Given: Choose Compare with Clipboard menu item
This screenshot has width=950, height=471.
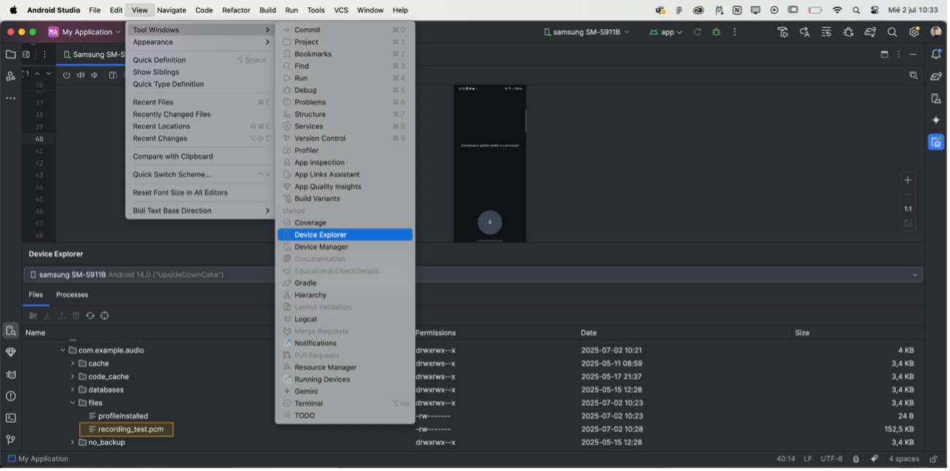Looking at the screenshot, I should (x=200, y=157).
